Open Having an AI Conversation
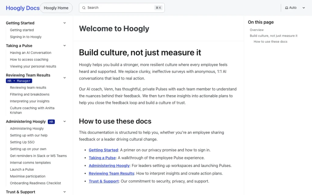 pos(31,53)
